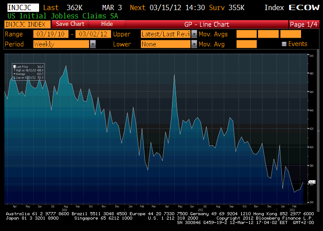Screen dimensions: 323x231
Task: Click the ECOW function label
Action: 304,7
